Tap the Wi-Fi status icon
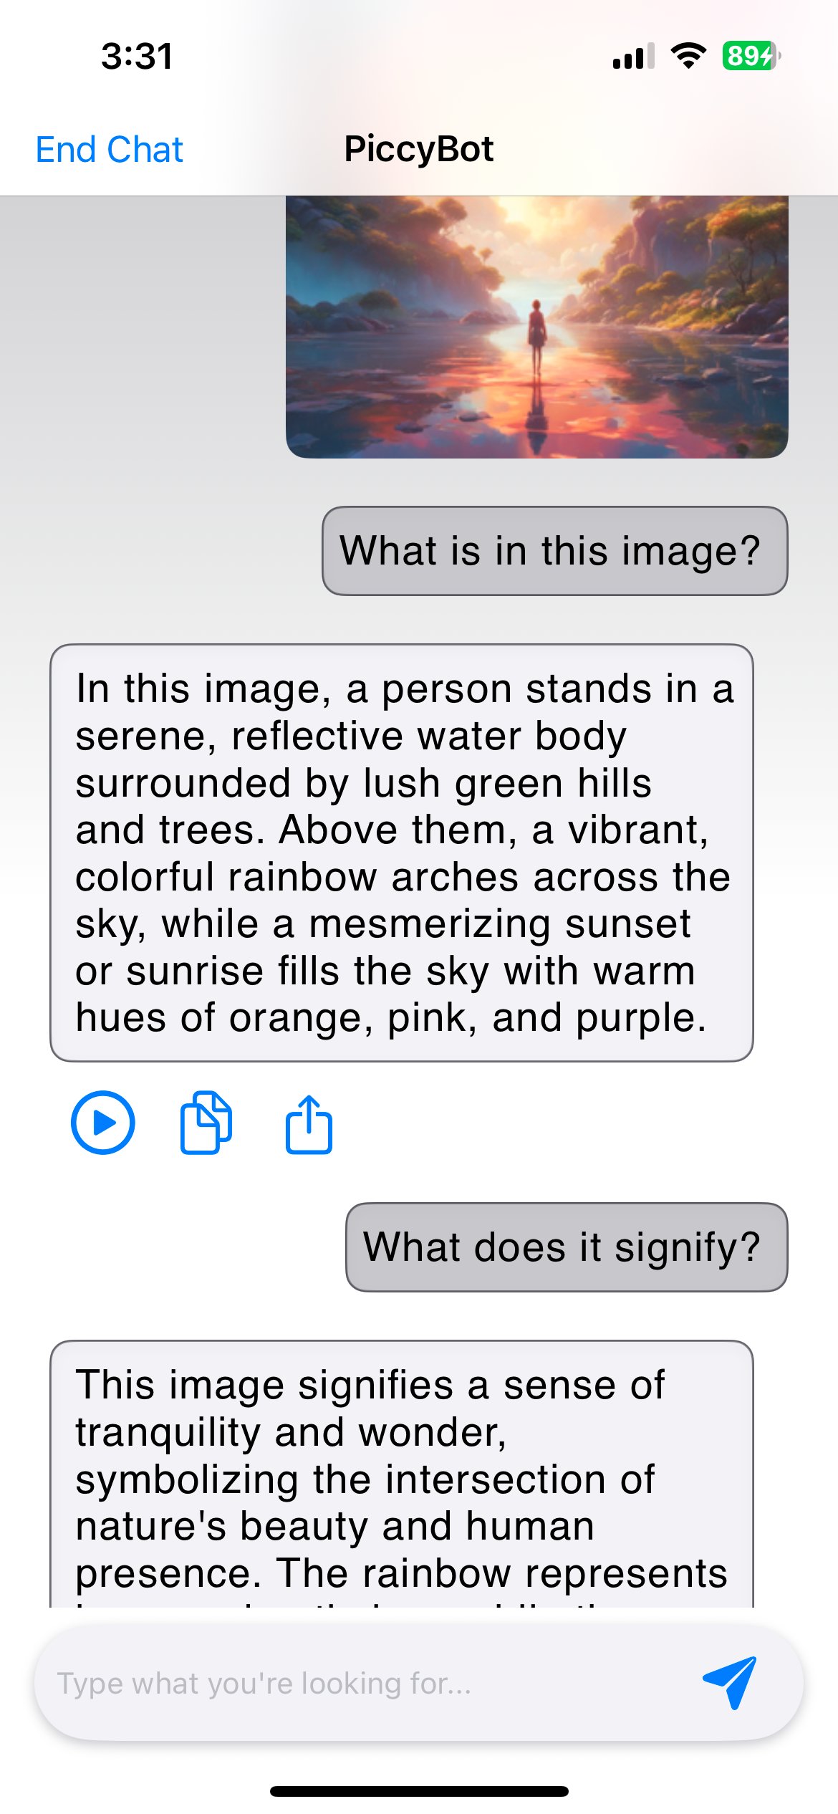The image size is (838, 1814). pyautogui.click(x=688, y=56)
